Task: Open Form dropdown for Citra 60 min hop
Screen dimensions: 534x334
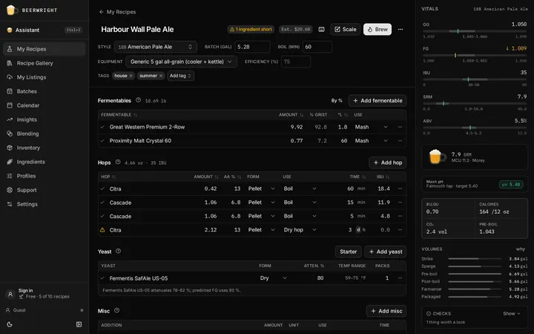Action: point(262,189)
